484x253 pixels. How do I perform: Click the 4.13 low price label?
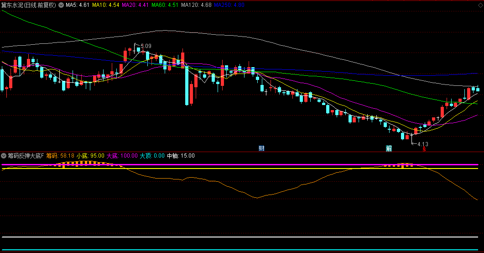pos(423,144)
